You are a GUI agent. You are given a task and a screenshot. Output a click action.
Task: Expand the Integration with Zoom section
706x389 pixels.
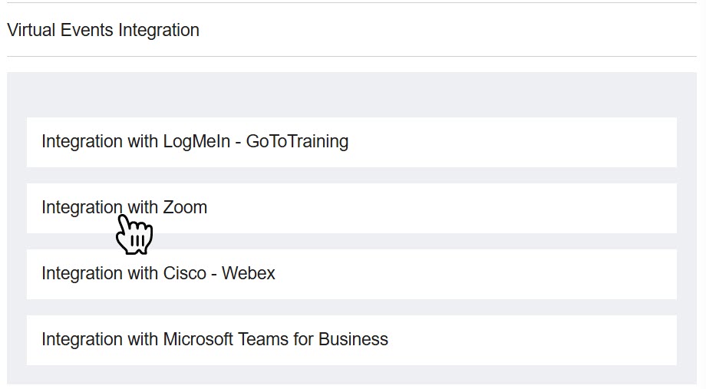coord(351,208)
